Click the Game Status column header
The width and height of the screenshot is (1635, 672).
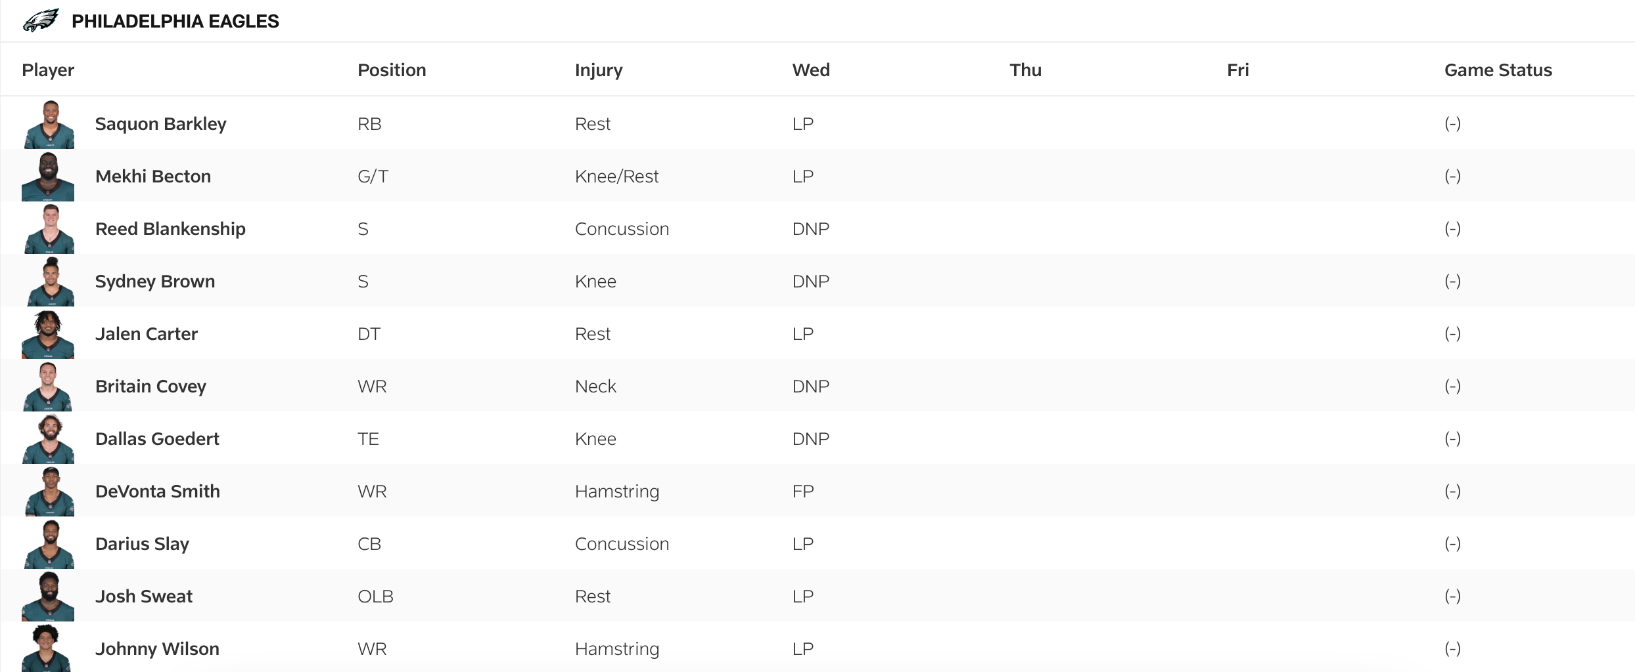[1498, 70]
